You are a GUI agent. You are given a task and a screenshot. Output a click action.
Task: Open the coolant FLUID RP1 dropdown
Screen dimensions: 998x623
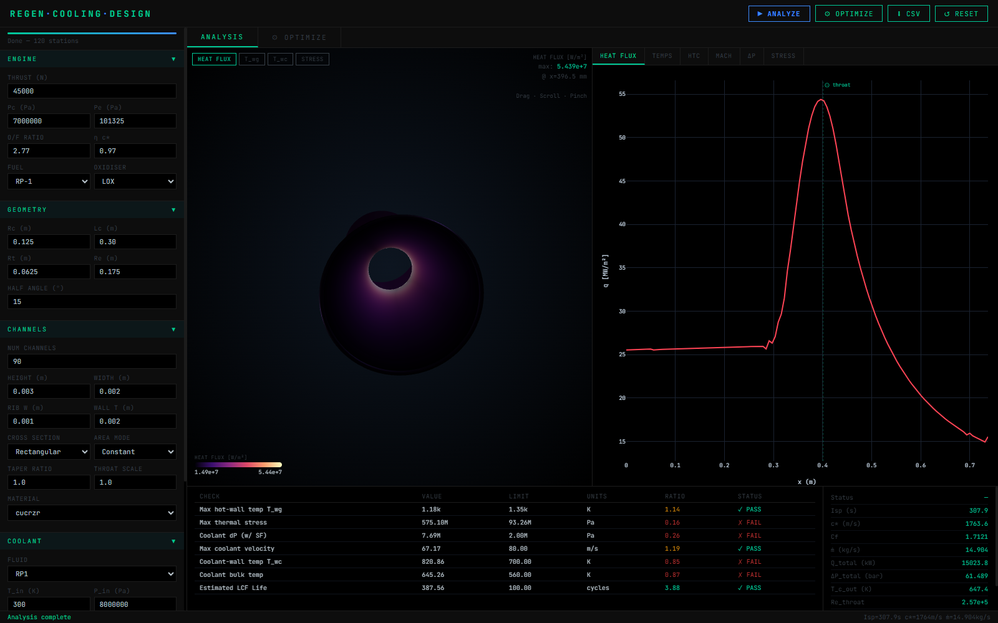tap(92, 574)
